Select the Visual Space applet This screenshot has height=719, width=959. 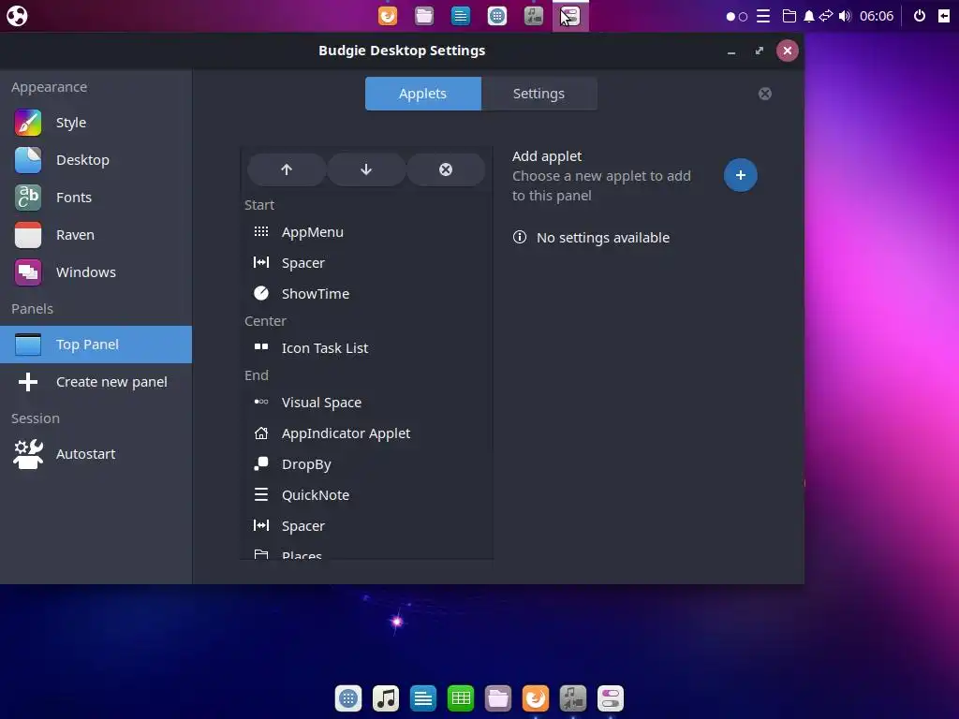pyautogui.click(x=366, y=403)
